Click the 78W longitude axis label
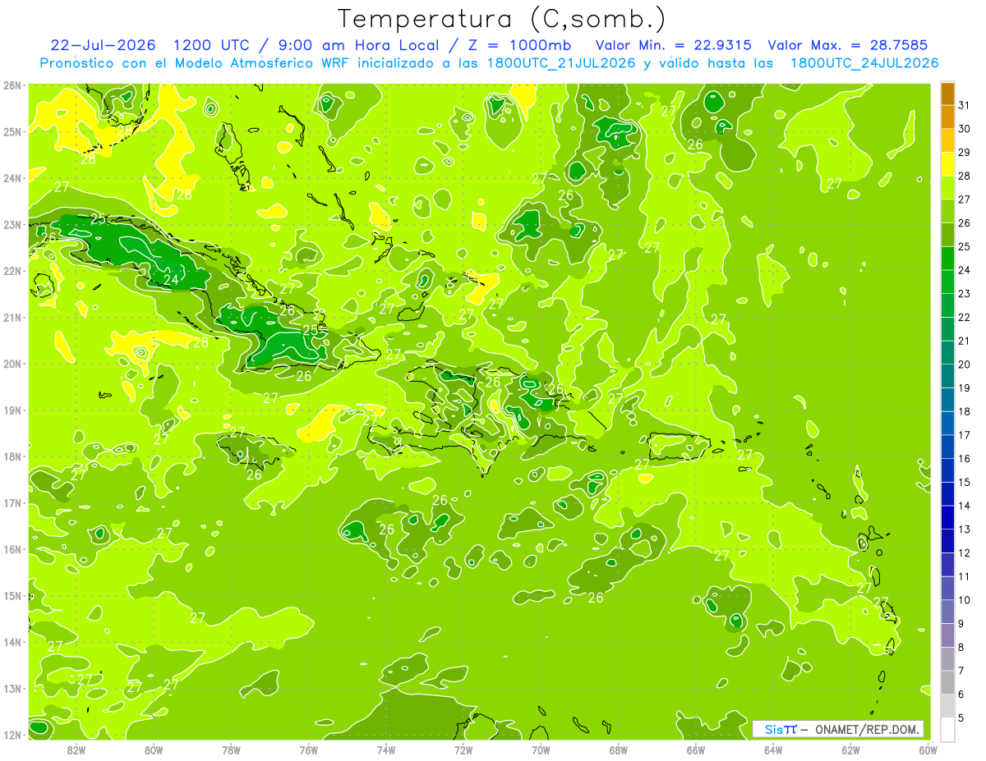This screenshot has height=761, width=986. (231, 750)
